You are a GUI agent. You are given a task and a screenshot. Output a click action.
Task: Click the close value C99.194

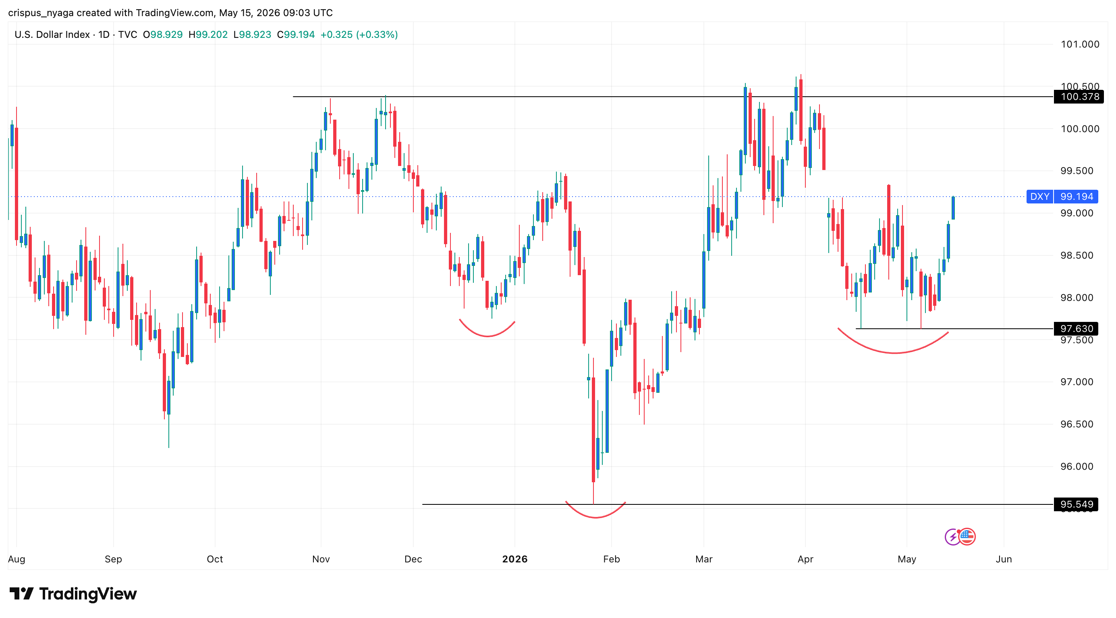(296, 35)
